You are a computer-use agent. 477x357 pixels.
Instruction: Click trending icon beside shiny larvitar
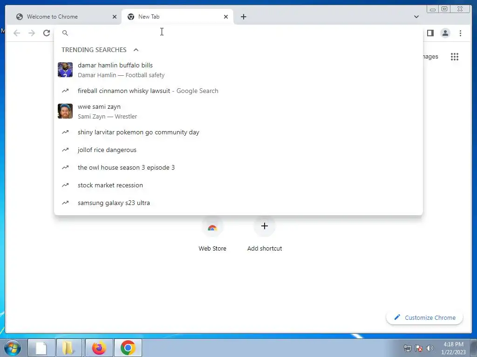65,132
